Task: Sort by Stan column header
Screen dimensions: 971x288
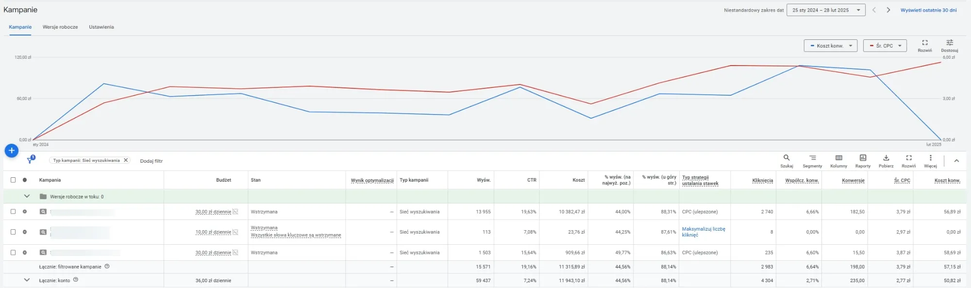Action: tap(256, 180)
